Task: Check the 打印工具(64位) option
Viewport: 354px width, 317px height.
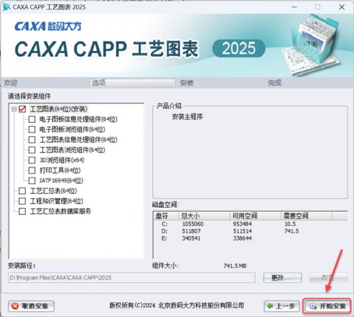Action: (x=32, y=171)
